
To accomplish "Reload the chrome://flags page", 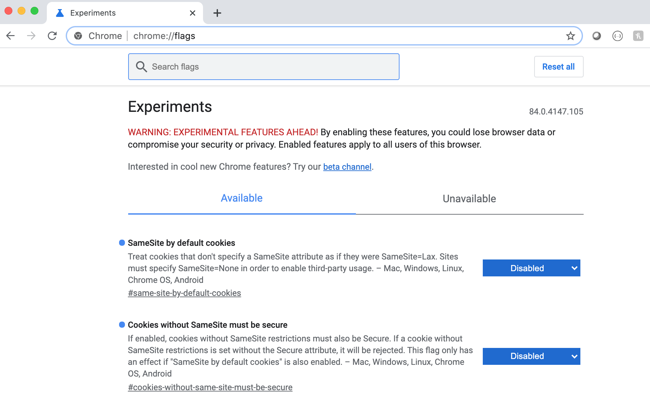I will click(52, 36).
